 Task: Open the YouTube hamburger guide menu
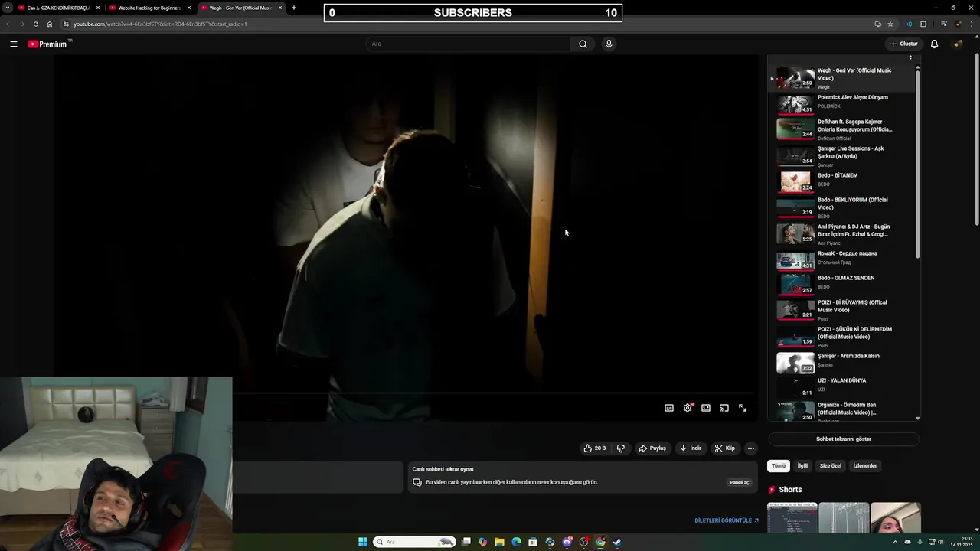click(13, 44)
